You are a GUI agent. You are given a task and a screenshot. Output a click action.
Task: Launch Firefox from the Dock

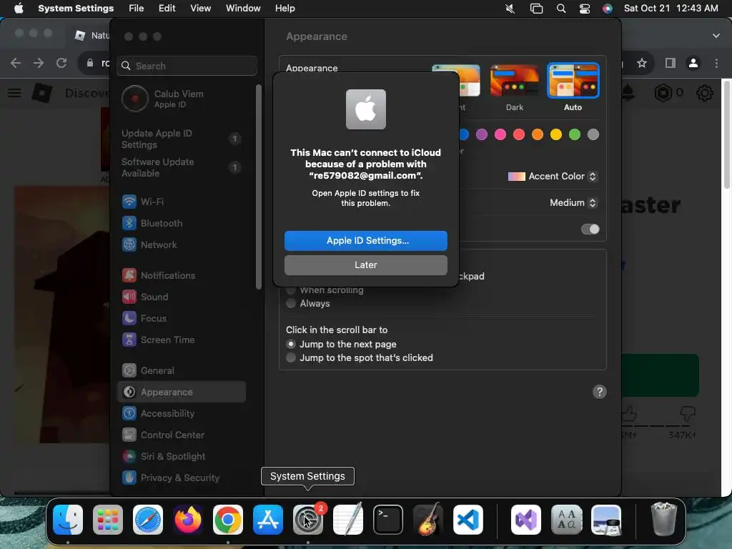pos(188,520)
